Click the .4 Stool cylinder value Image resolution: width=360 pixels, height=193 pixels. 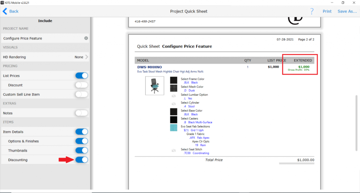pos(189,106)
